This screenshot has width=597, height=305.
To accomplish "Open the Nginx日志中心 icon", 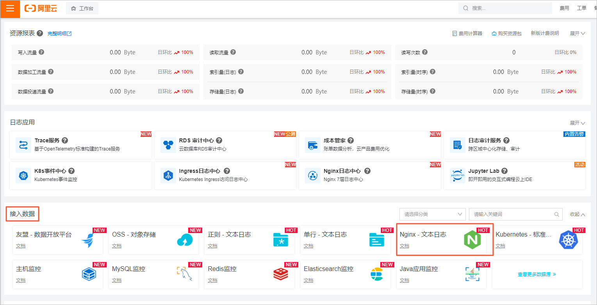I will pyautogui.click(x=313, y=175).
